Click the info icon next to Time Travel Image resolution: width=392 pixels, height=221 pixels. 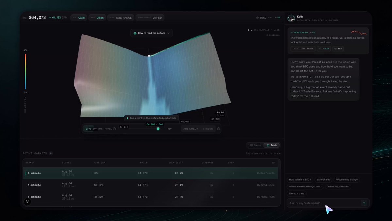[114, 129]
